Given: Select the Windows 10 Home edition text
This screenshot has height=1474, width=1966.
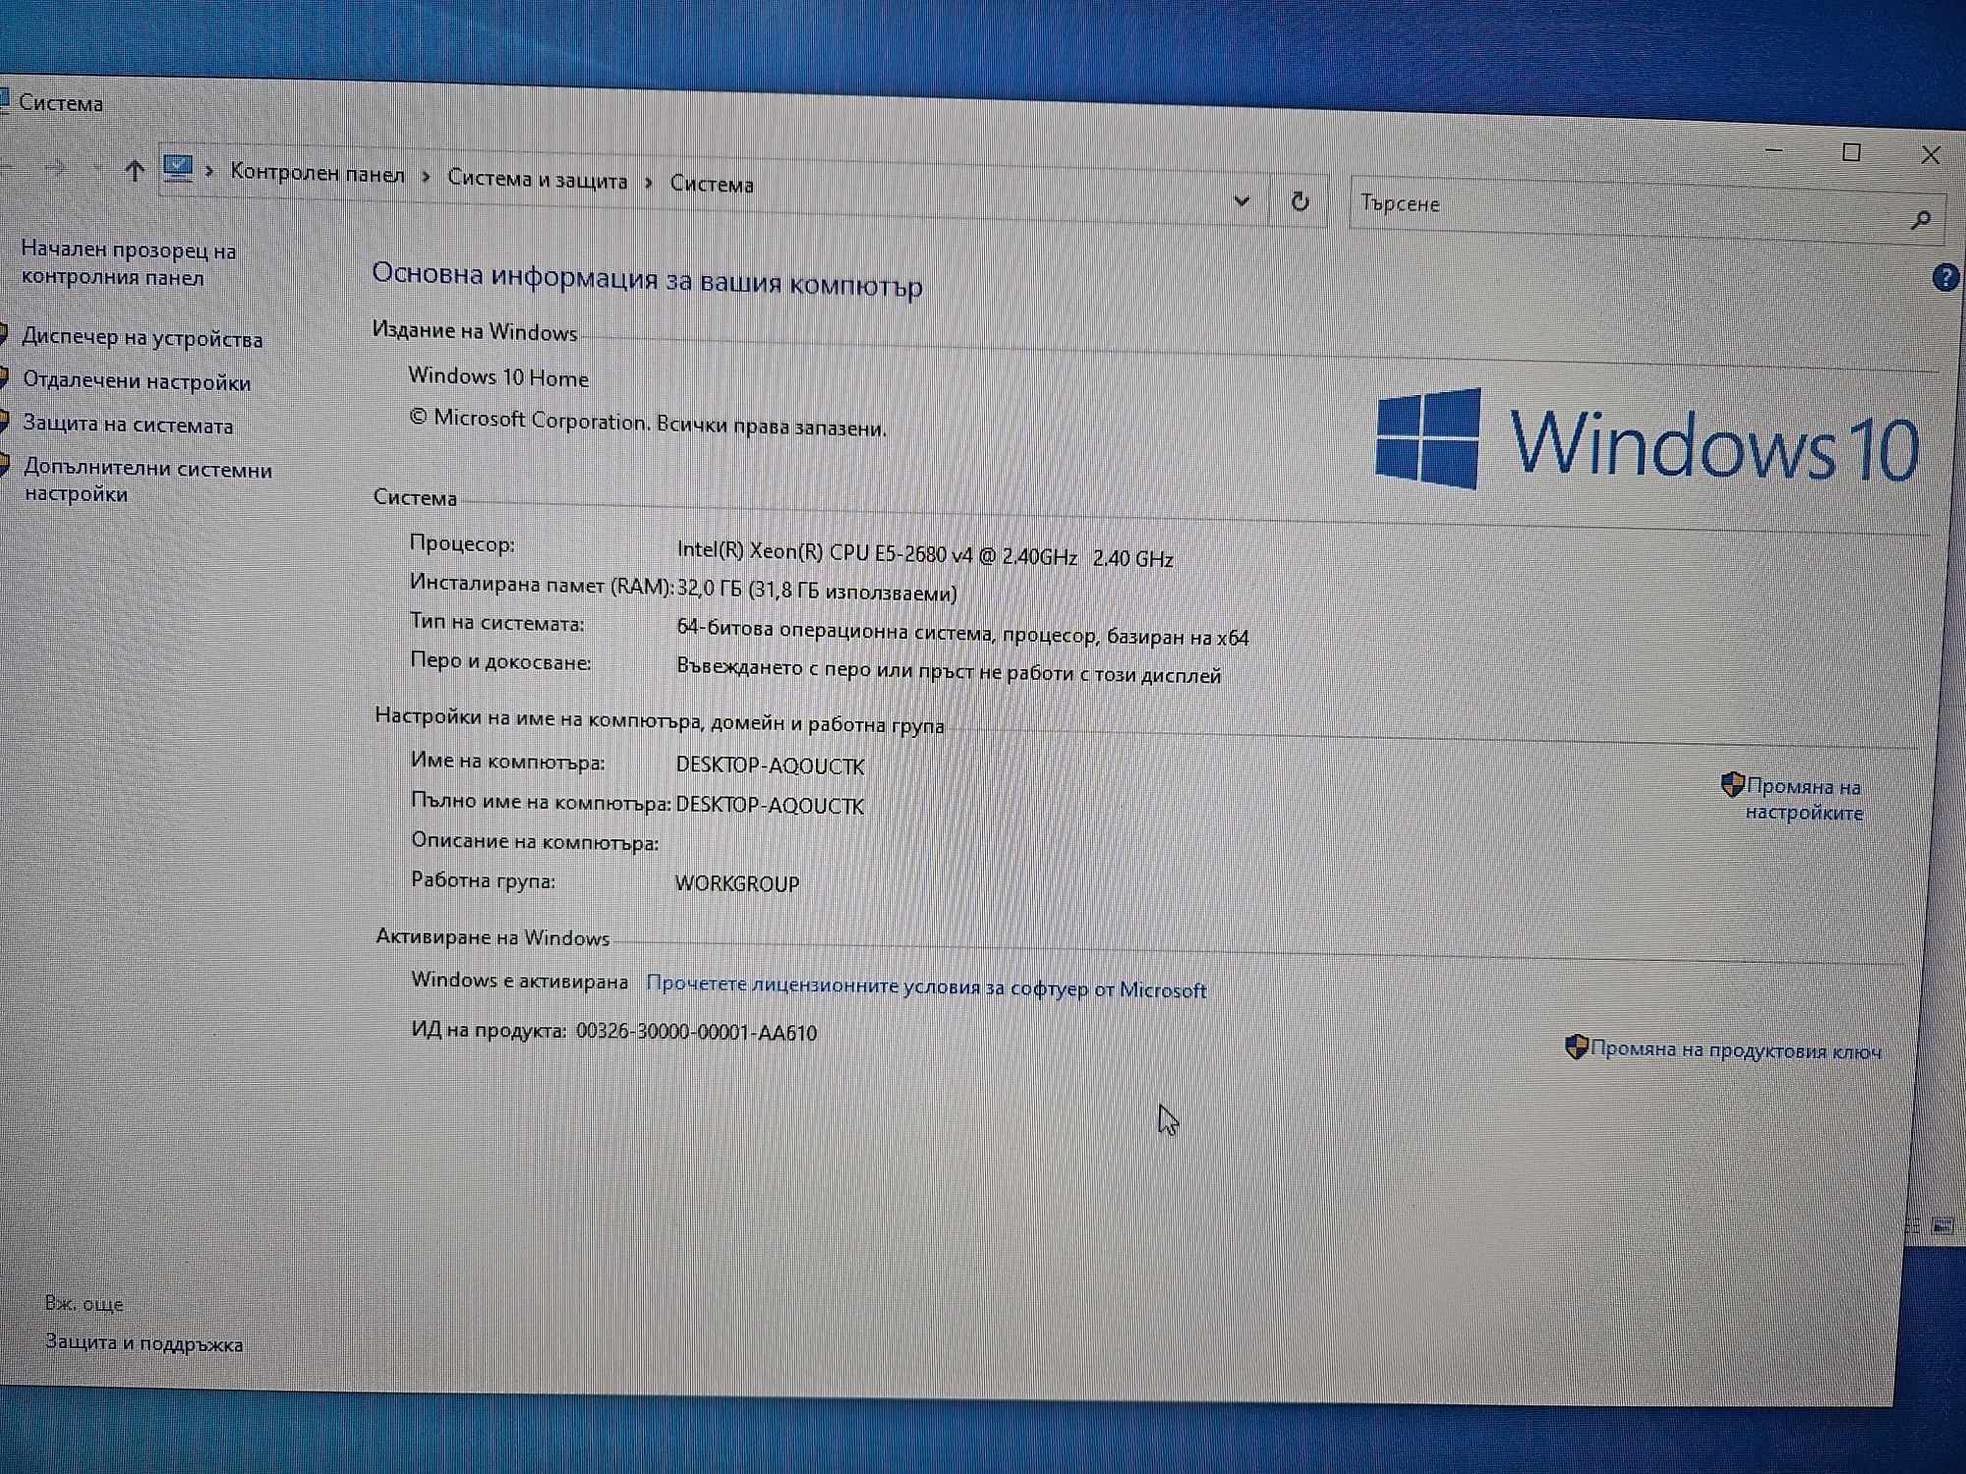Looking at the screenshot, I should click(x=498, y=377).
